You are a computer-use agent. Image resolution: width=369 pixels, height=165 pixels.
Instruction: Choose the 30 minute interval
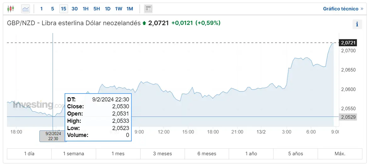pos(75,9)
